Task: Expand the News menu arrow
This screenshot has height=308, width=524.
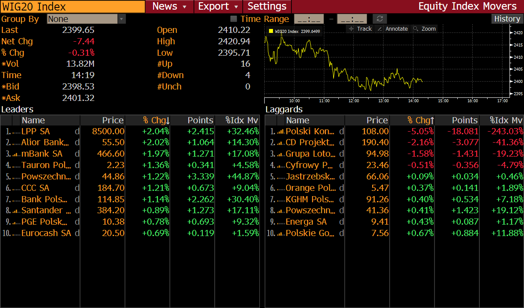Action: coord(184,7)
